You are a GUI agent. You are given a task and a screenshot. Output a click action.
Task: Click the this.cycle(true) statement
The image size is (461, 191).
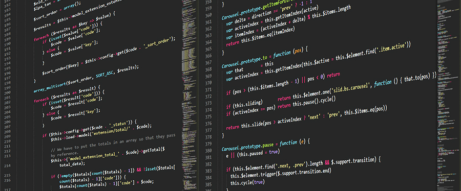(x=247, y=182)
